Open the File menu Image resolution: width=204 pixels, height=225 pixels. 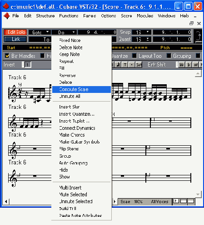click(15, 16)
